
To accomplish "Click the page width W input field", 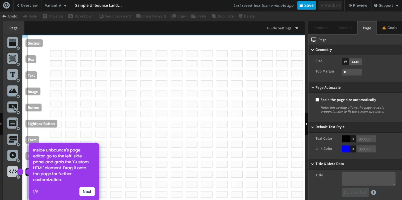I will pyautogui.click(x=355, y=62).
